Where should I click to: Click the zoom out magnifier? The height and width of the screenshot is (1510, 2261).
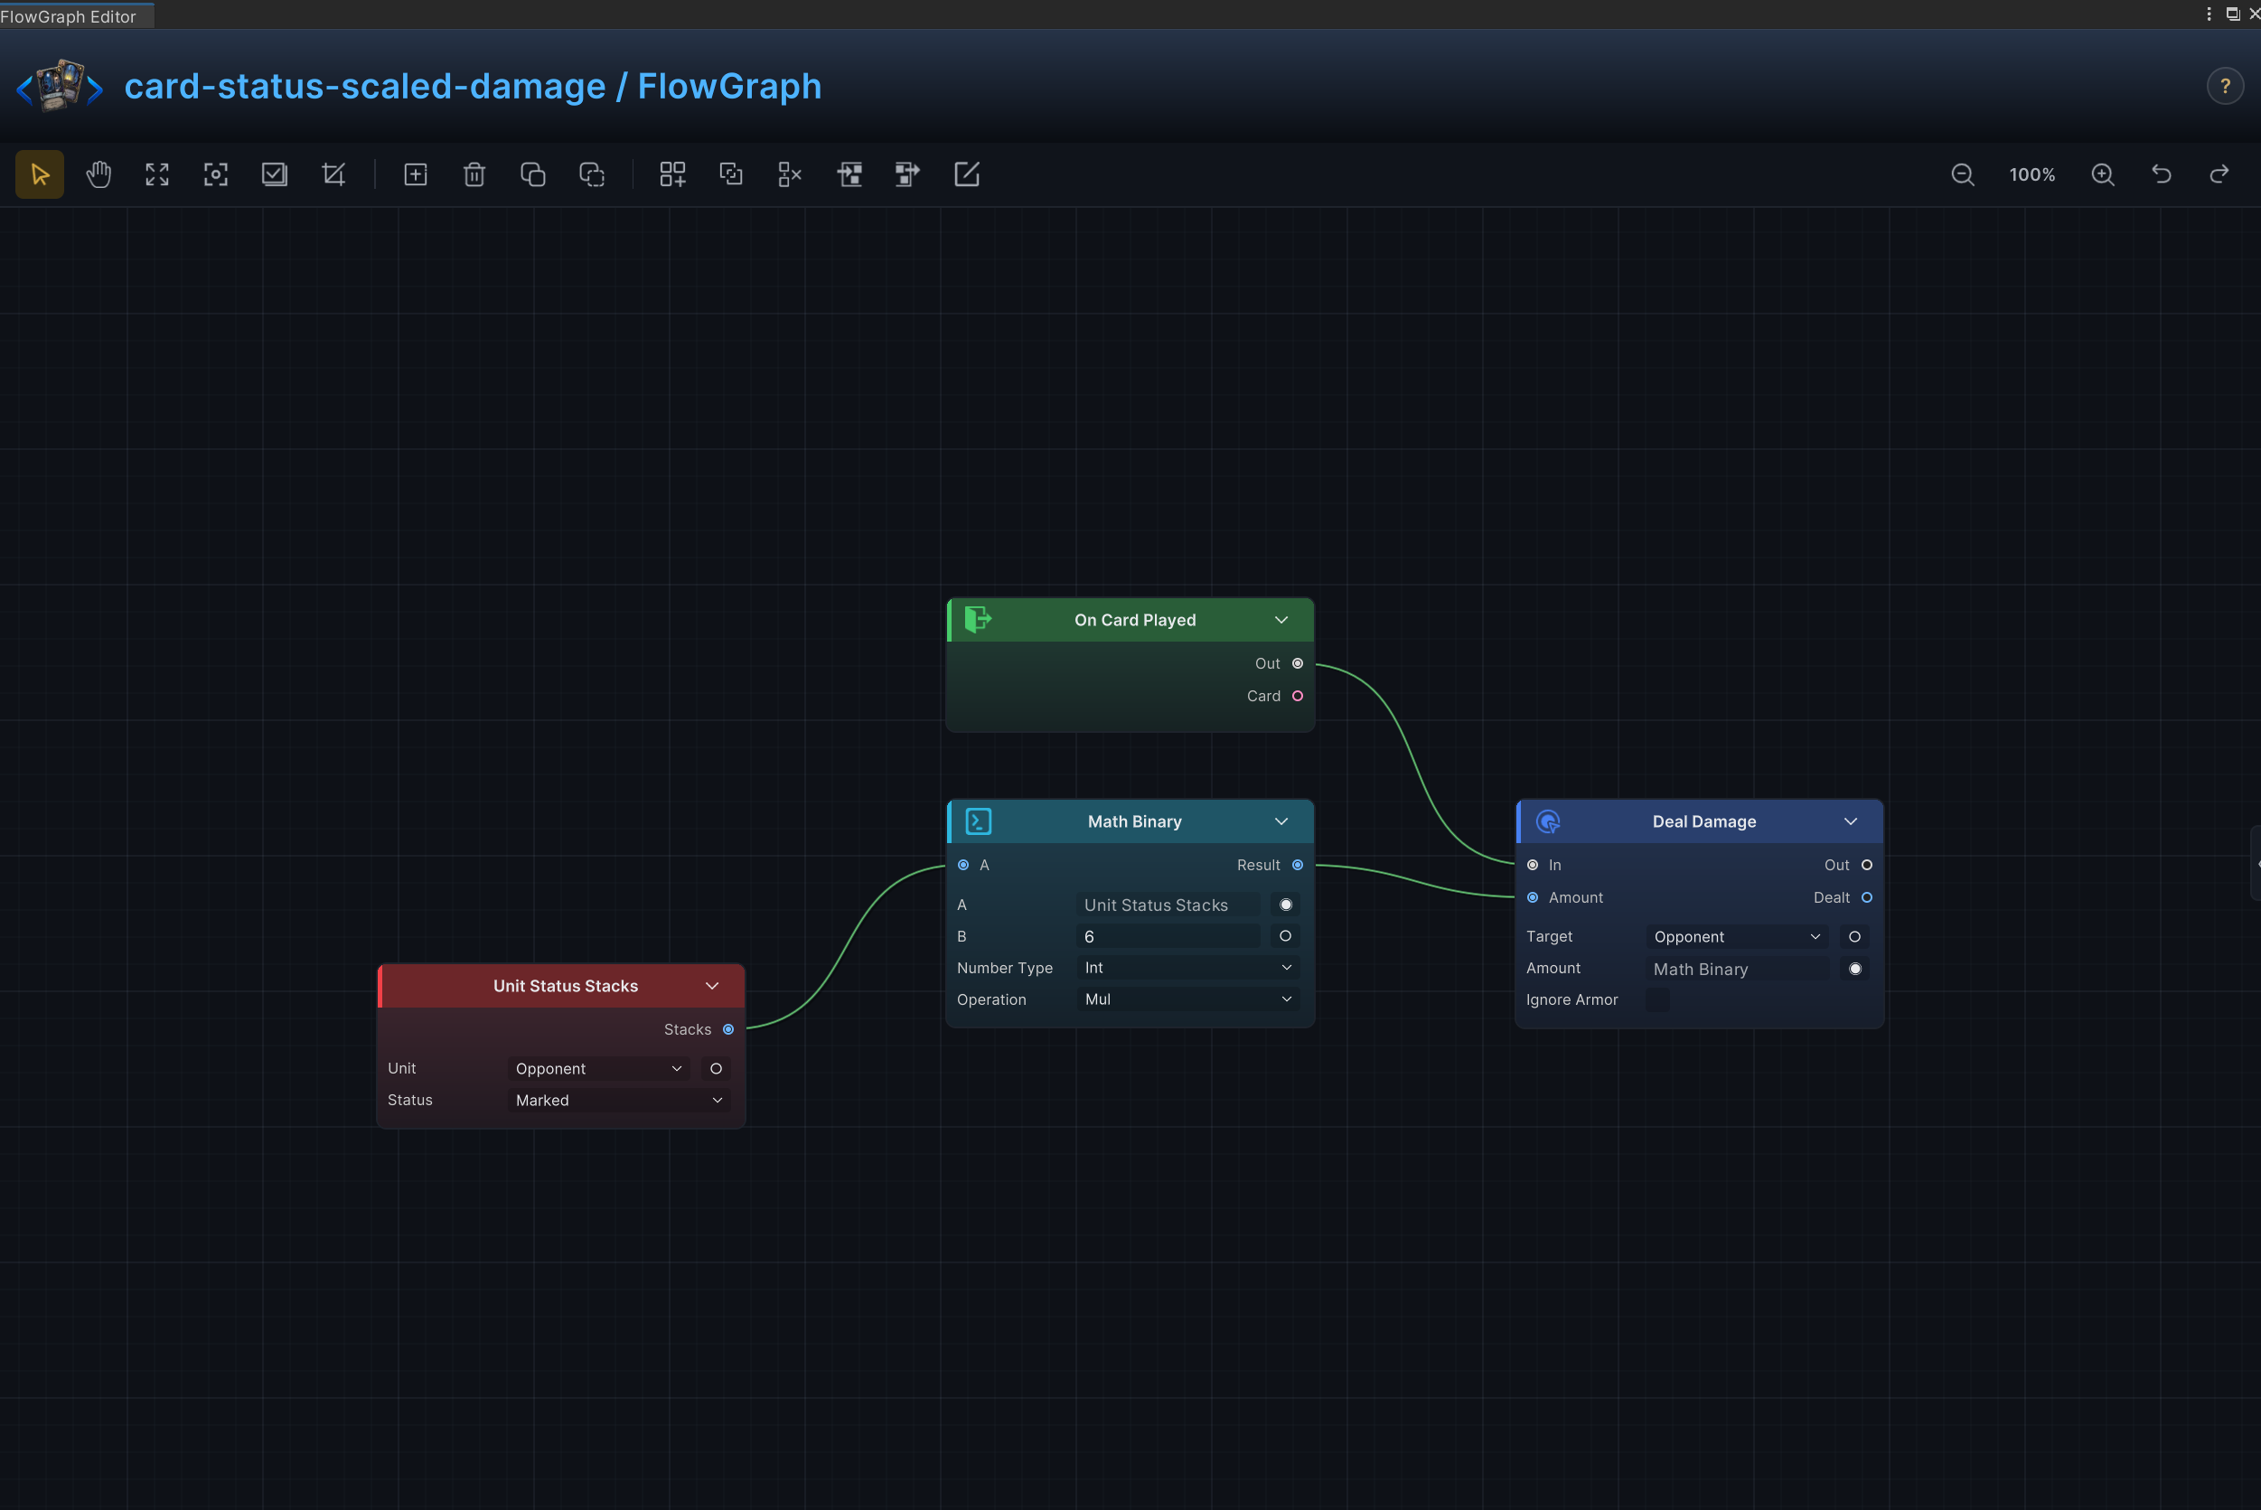point(1963,174)
